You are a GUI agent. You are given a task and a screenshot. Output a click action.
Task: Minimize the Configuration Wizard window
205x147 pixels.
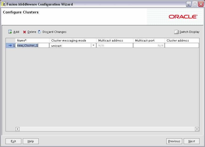coord(188,4)
